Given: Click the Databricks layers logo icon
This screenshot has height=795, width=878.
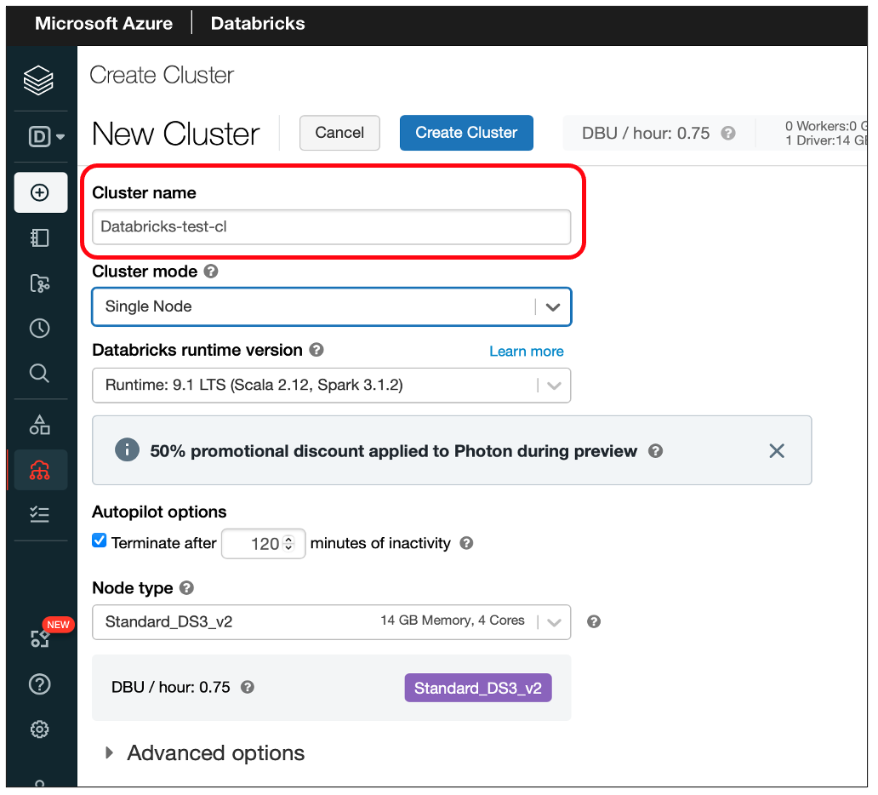Looking at the screenshot, I should 38,80.
